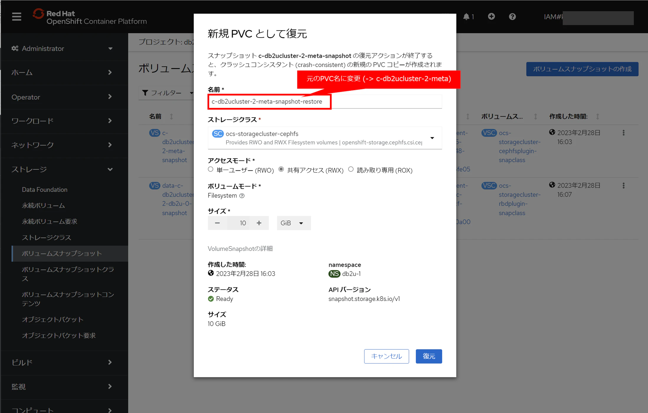Open the notifications bell
648x413 pixels.
point(468,17)
